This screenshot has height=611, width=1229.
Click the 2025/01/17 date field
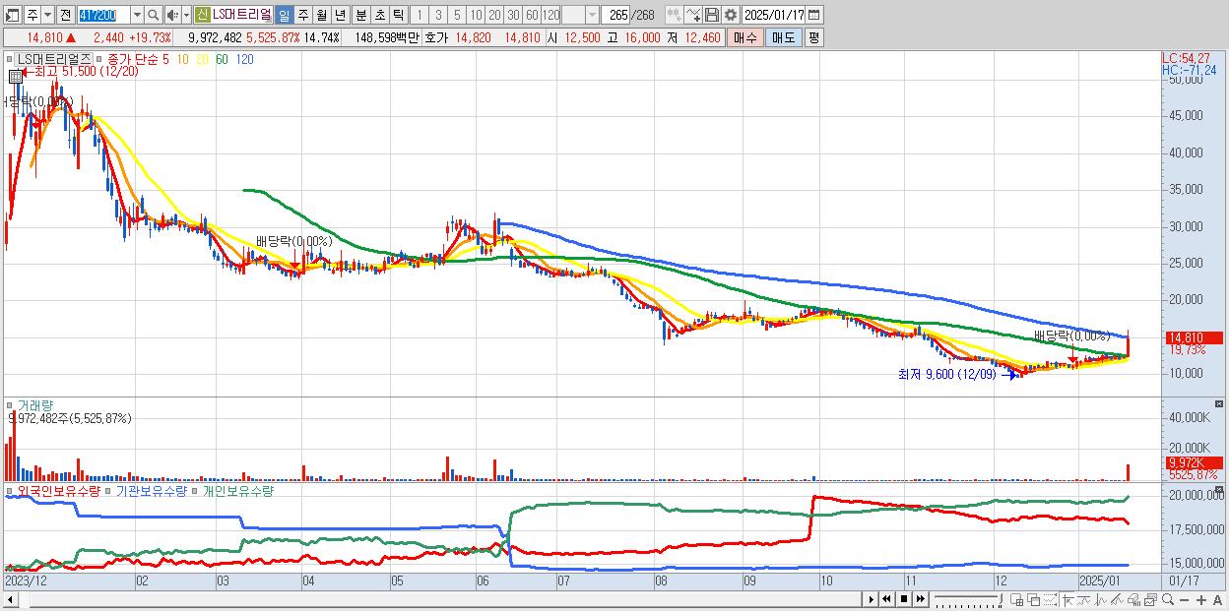(773, 15)
